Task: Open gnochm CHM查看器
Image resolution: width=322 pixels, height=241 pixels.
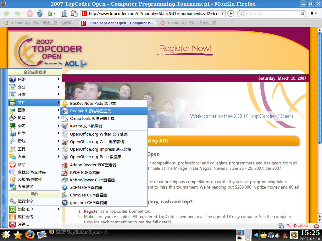Action: click(x=104, y=203)
